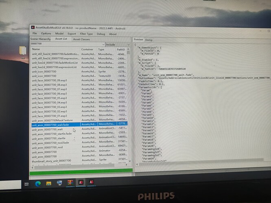
Task: Open the File menu
Action: (35, 33)
